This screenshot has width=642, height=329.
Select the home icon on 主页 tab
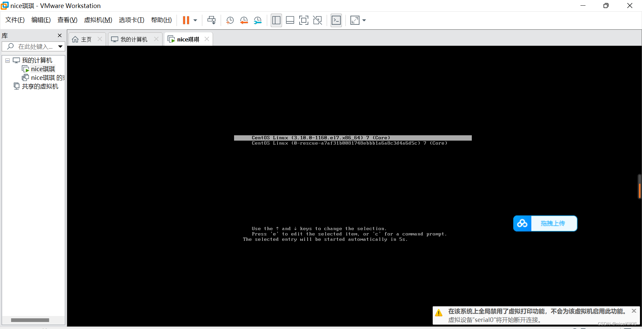pyautogui.click(x=76, y=39)
